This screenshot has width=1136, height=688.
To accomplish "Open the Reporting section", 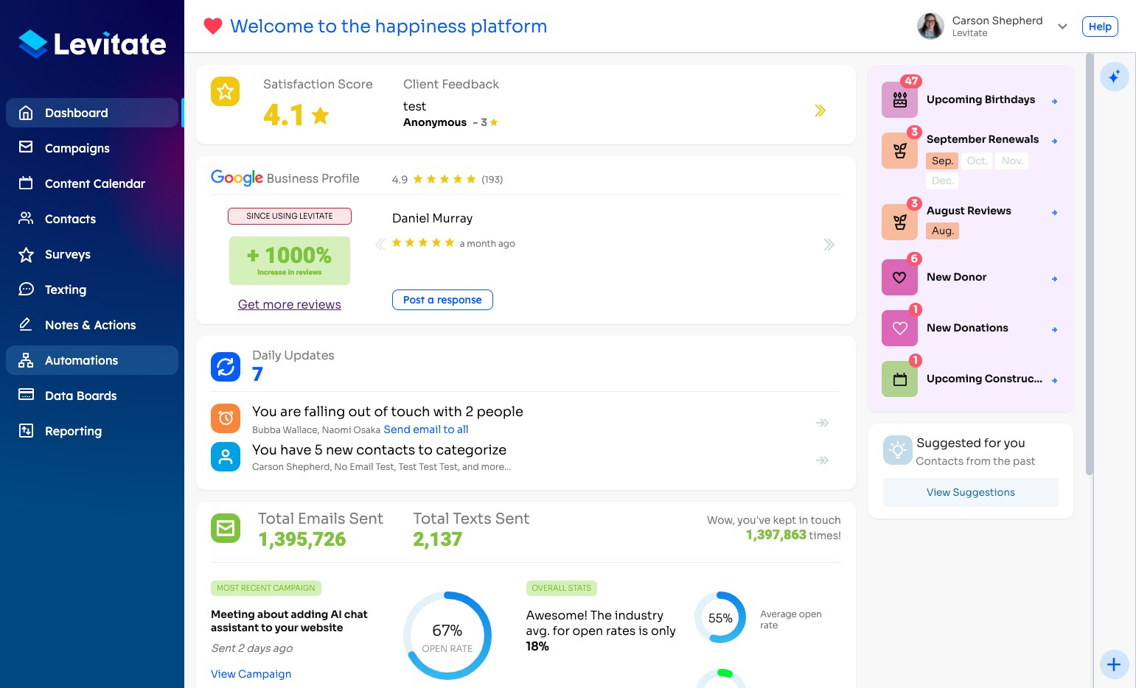I will tap(92, 431).
